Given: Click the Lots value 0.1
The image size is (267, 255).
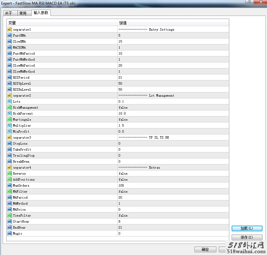Looking at the screenshot, I should pyautogui.click(x=121, y=101).
